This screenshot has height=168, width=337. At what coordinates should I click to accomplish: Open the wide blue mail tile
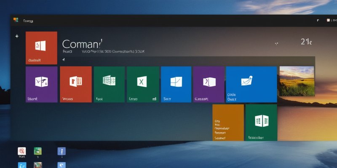251,84
